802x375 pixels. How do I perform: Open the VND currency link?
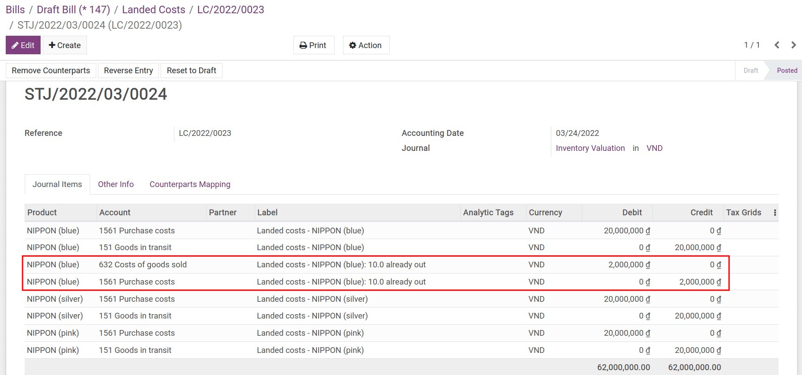(654, 148)
